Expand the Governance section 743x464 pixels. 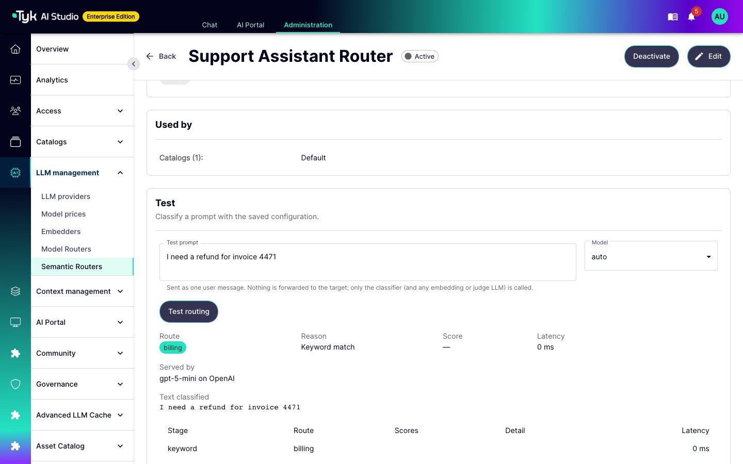pos(120,384)
